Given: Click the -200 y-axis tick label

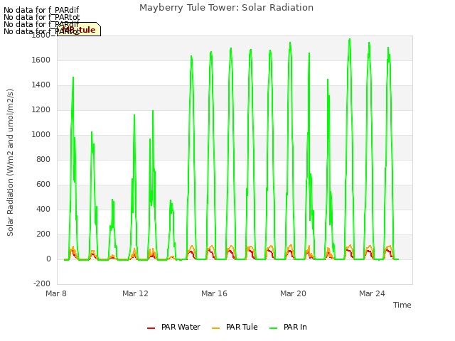Looking at the screenshot, I should point(42,283).
